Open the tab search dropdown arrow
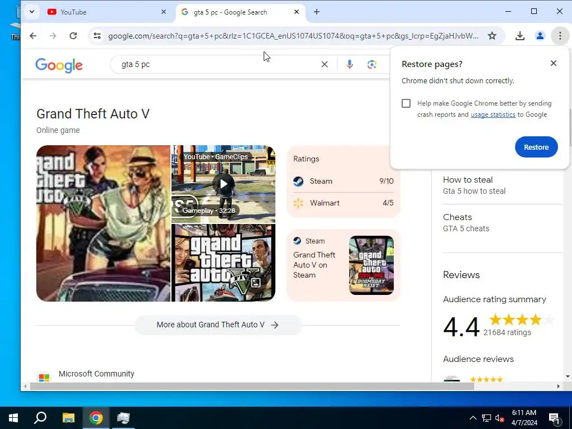Screen dimensions: 572x429 (32, 12)
